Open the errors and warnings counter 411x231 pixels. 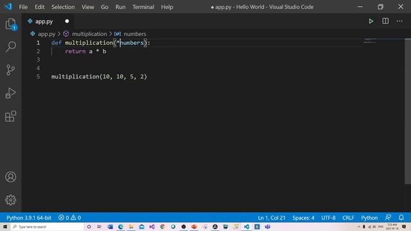[x=70, y=218]
